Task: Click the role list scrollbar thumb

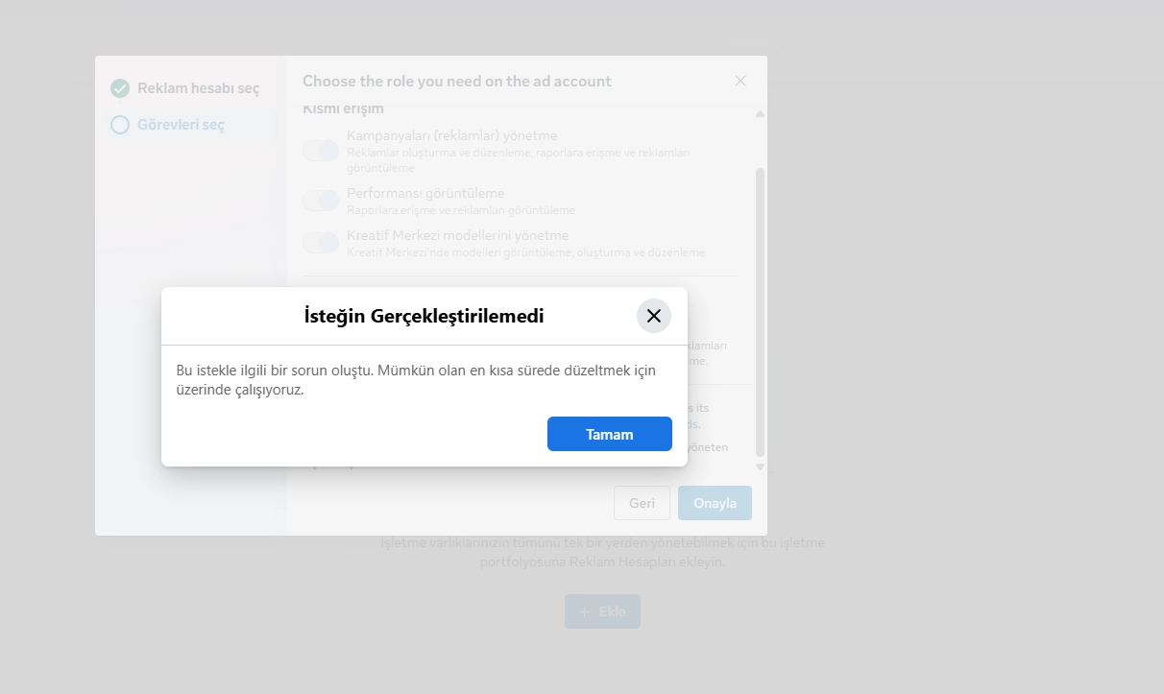Action: (x=761, y=312)
